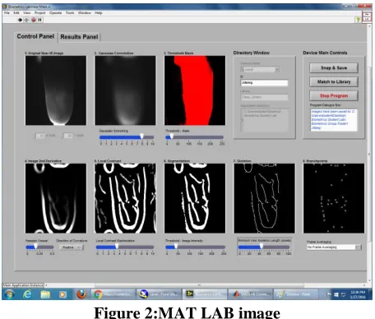Click the Action Center flag tray icon
This screenshot has width=375, height=319.
click(329, 294)
